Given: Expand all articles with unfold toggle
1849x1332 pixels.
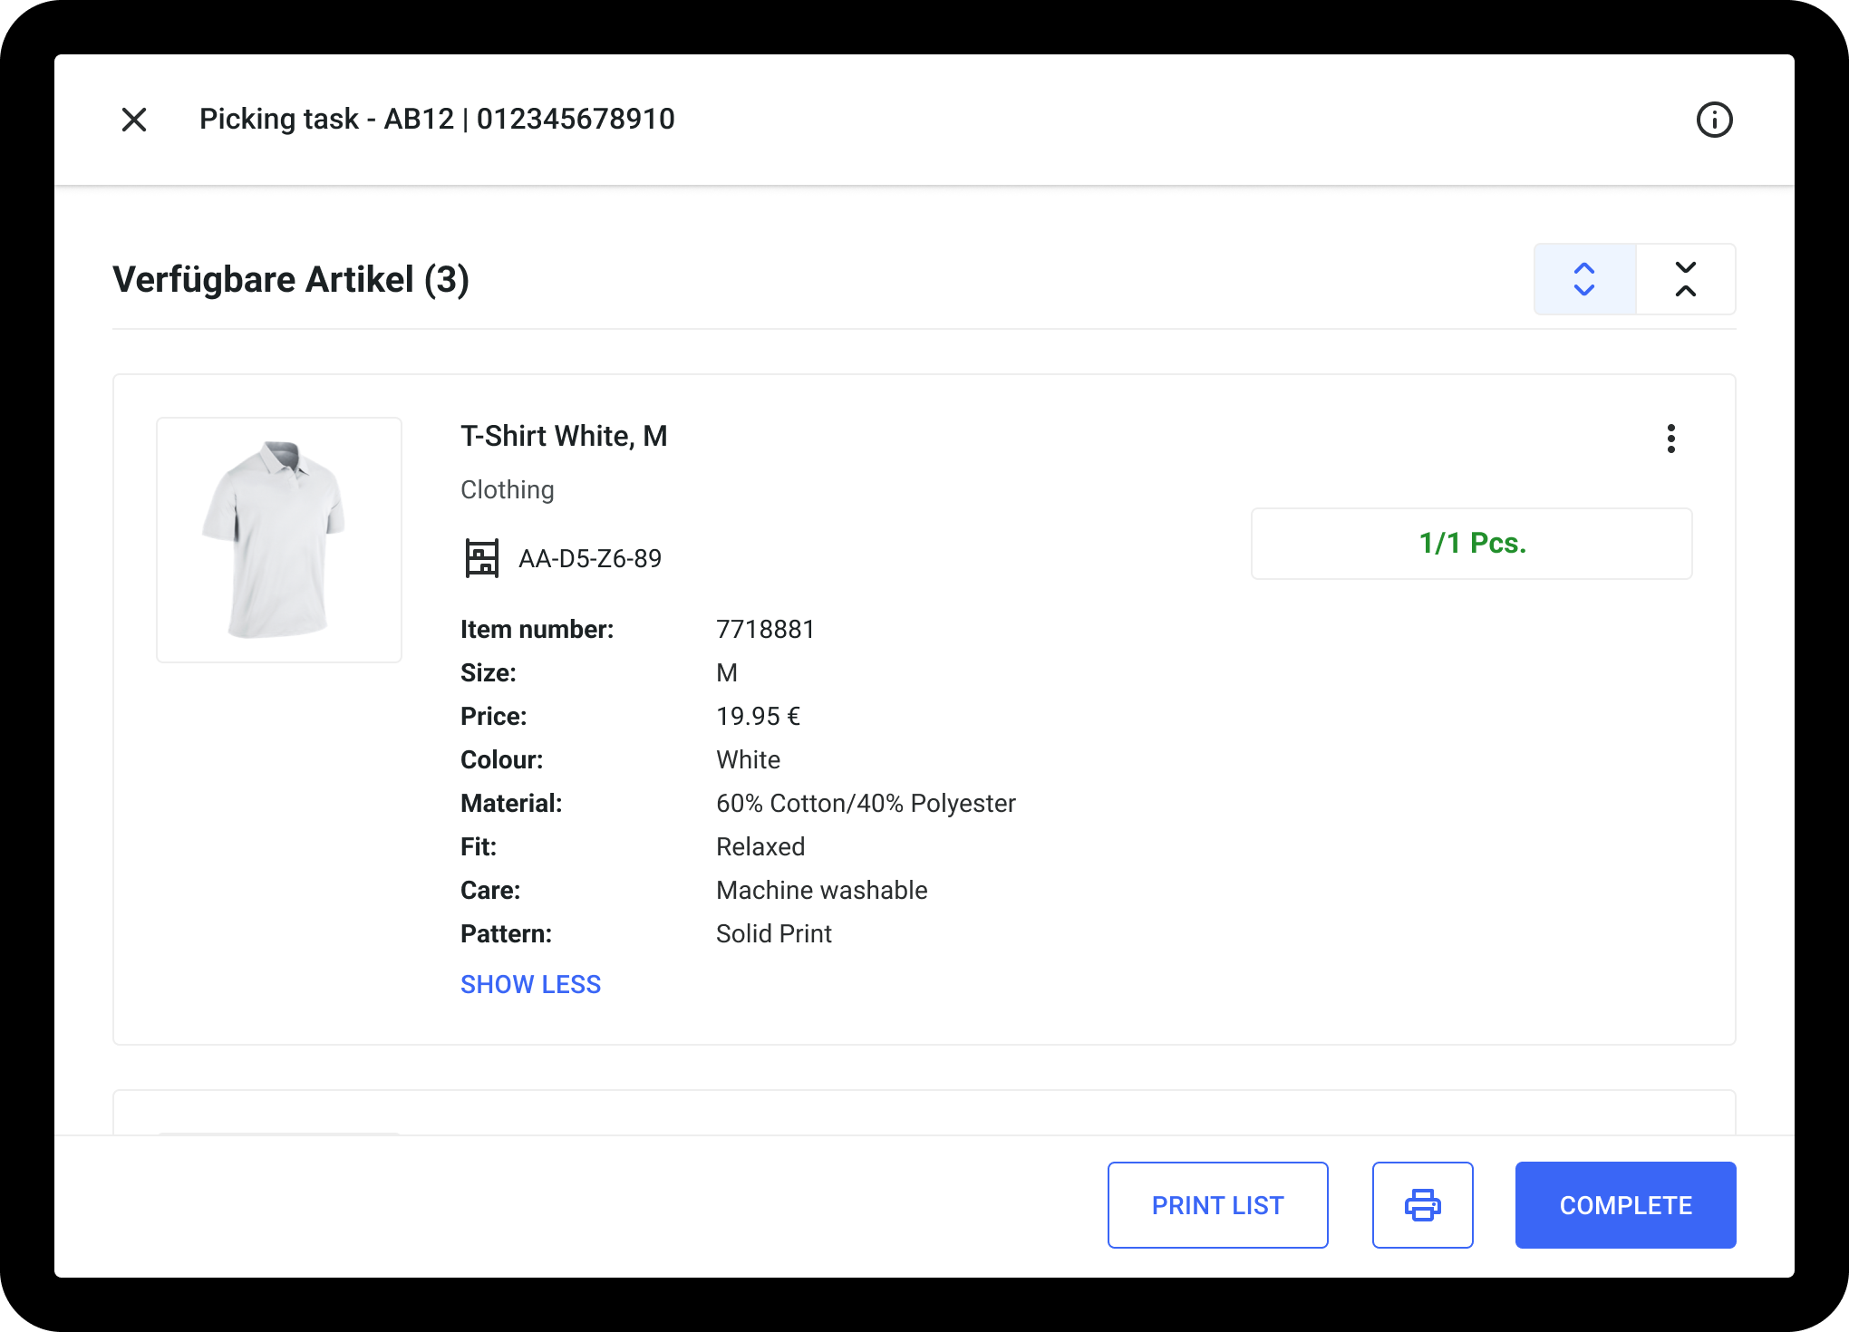Looking at the screenshot, I should pyautogui.click(x=1584, y=279).
